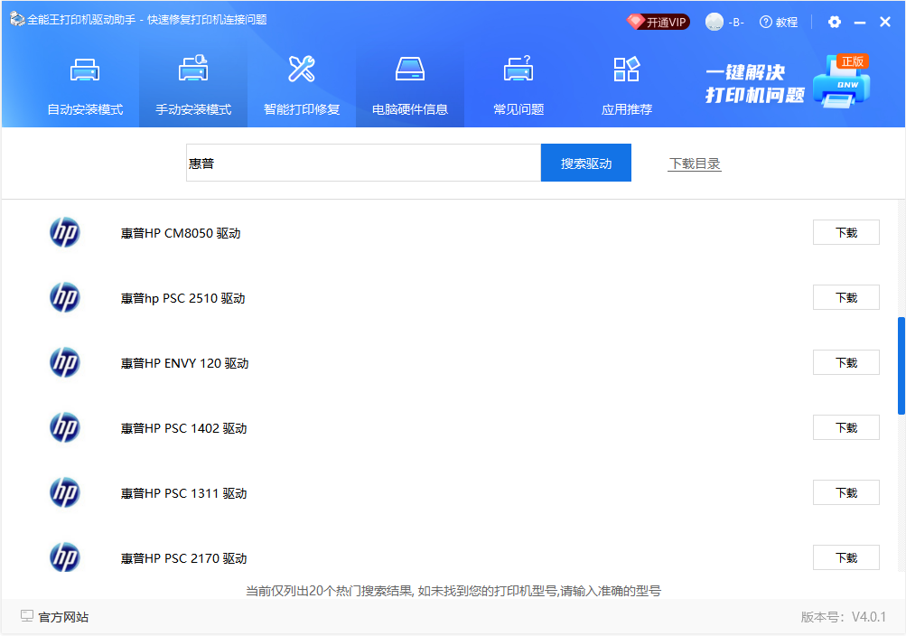The width and height of the screenshot is (906, 636).
Task: Open the 官方网站 link
Action: pos(63,617)
